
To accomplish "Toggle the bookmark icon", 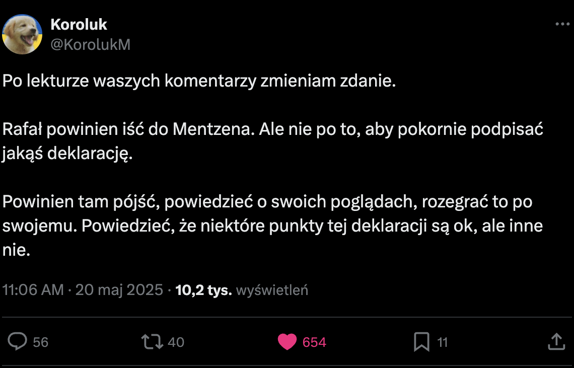I will point(421,342).
